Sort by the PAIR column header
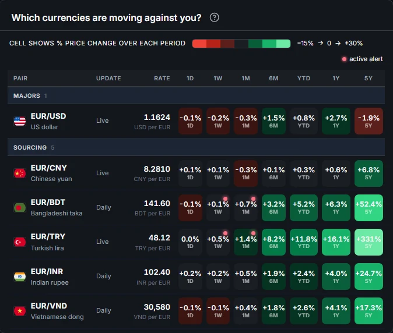Image resolution: width=393 pixels, height=333 pixels. pyautogui.click(x=20, y=79)
